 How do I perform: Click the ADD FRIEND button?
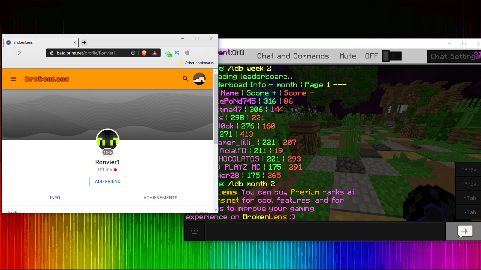click(108, 181)
